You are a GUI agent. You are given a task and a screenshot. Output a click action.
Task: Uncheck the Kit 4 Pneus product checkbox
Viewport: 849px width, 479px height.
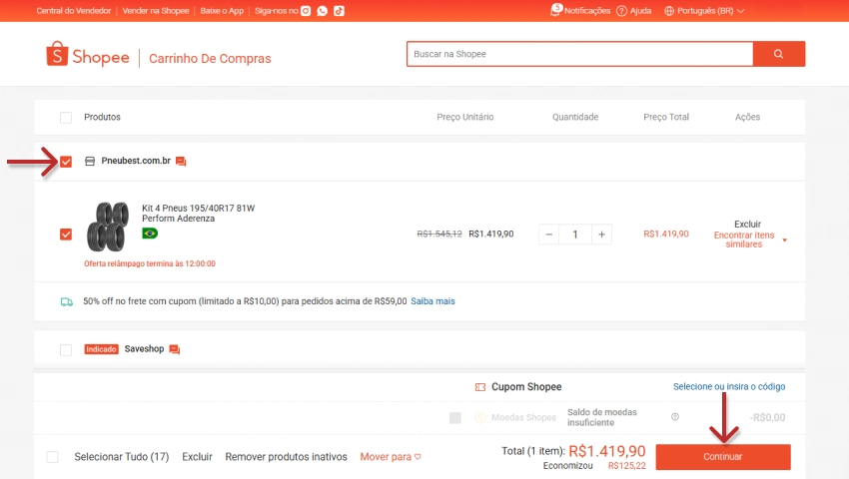pyautogui.click(x=66, y=235)
